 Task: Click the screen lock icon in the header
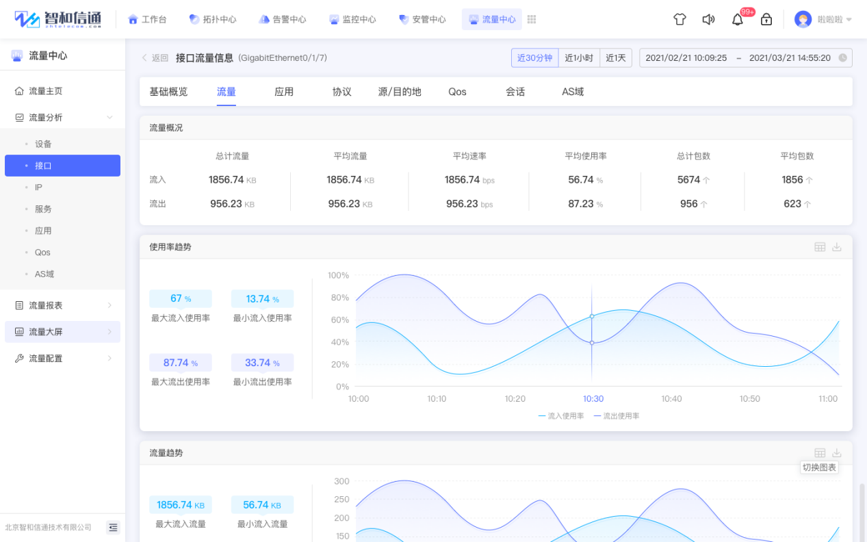coord(766,19)
